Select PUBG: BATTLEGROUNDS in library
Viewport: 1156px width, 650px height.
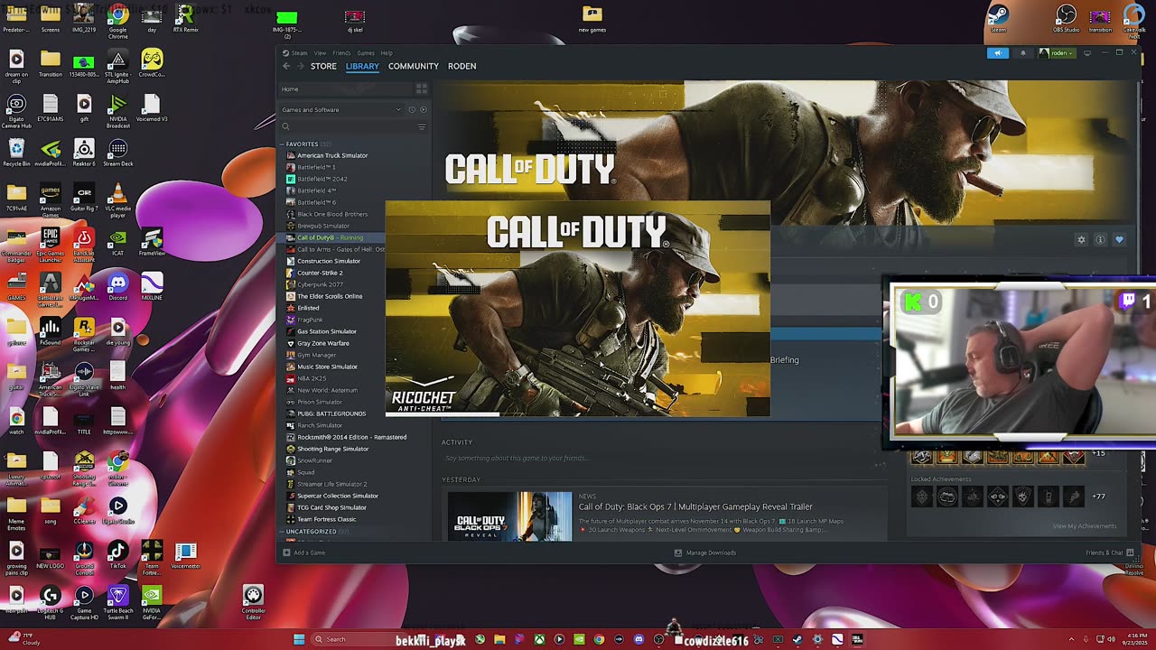331,413
